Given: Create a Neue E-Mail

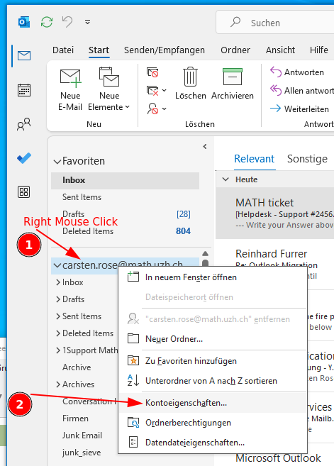Looking at the screenshot, I should (x=70, y=89).
